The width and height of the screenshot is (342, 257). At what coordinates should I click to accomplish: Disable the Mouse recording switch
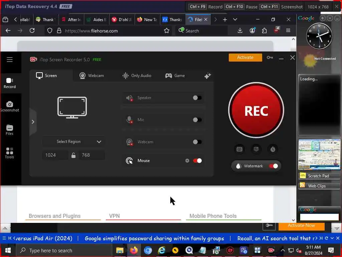(x=197, y=161)
